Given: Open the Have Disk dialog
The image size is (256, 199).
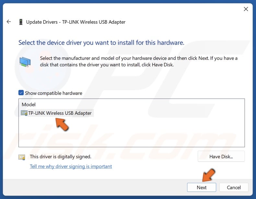Looking at the screenshot, I should tap(221, 156).
